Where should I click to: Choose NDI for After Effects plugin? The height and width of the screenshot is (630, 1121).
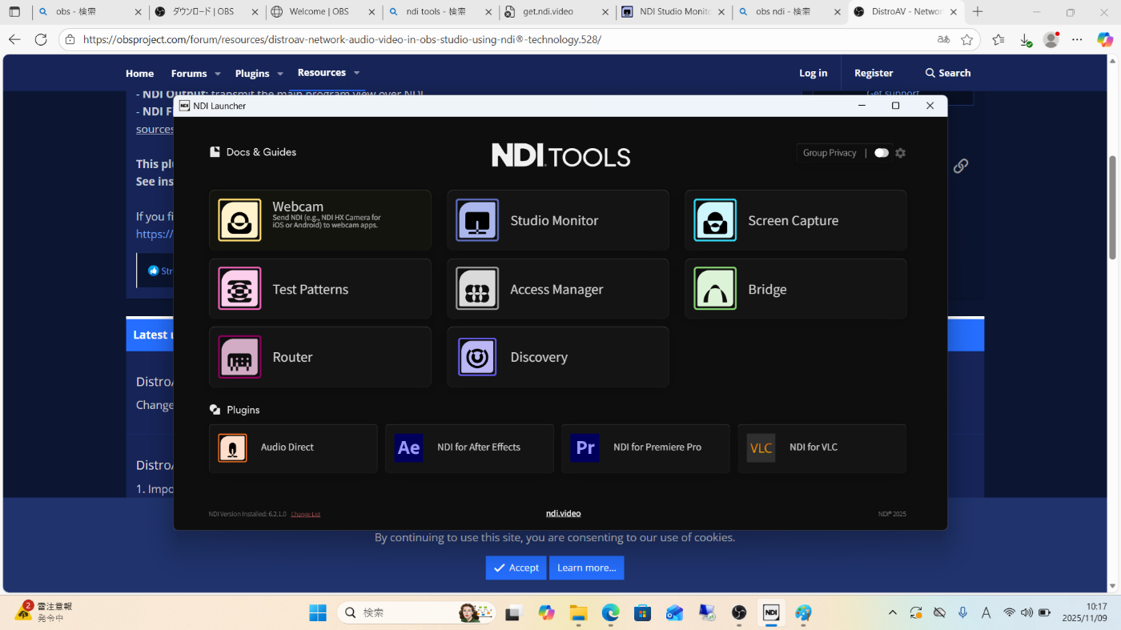pyautogui.click(x=469, y=448)
